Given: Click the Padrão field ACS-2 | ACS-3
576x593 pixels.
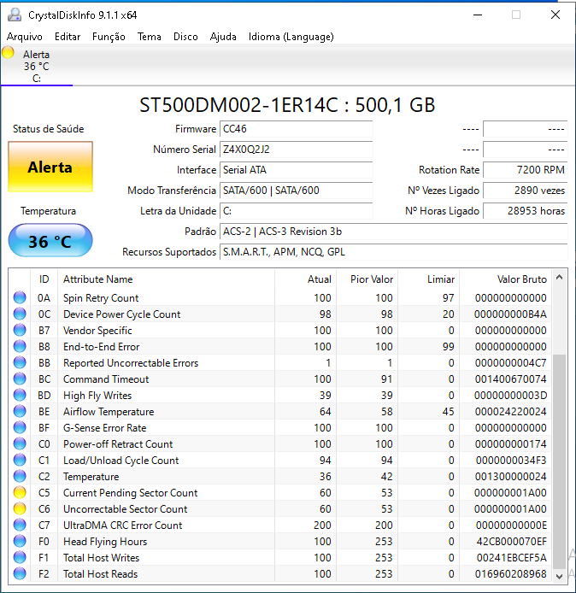Looking at the screenshot, I should (393, 231).
